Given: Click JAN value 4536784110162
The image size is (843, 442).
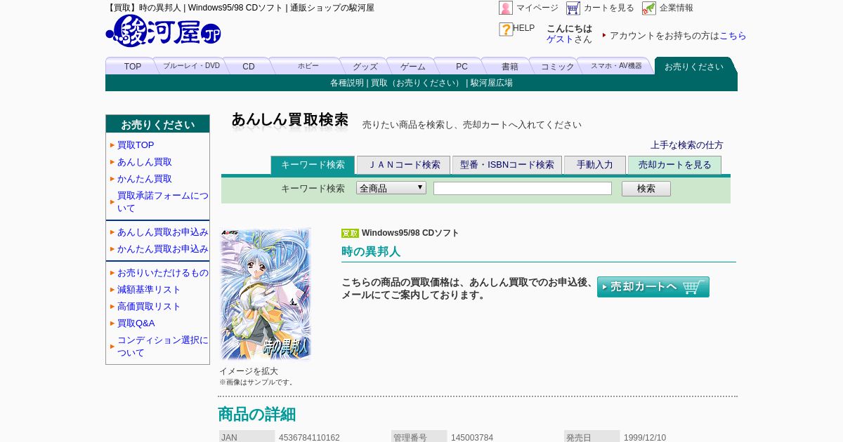Looking at the screenshot, I should (x=309, y=437).
